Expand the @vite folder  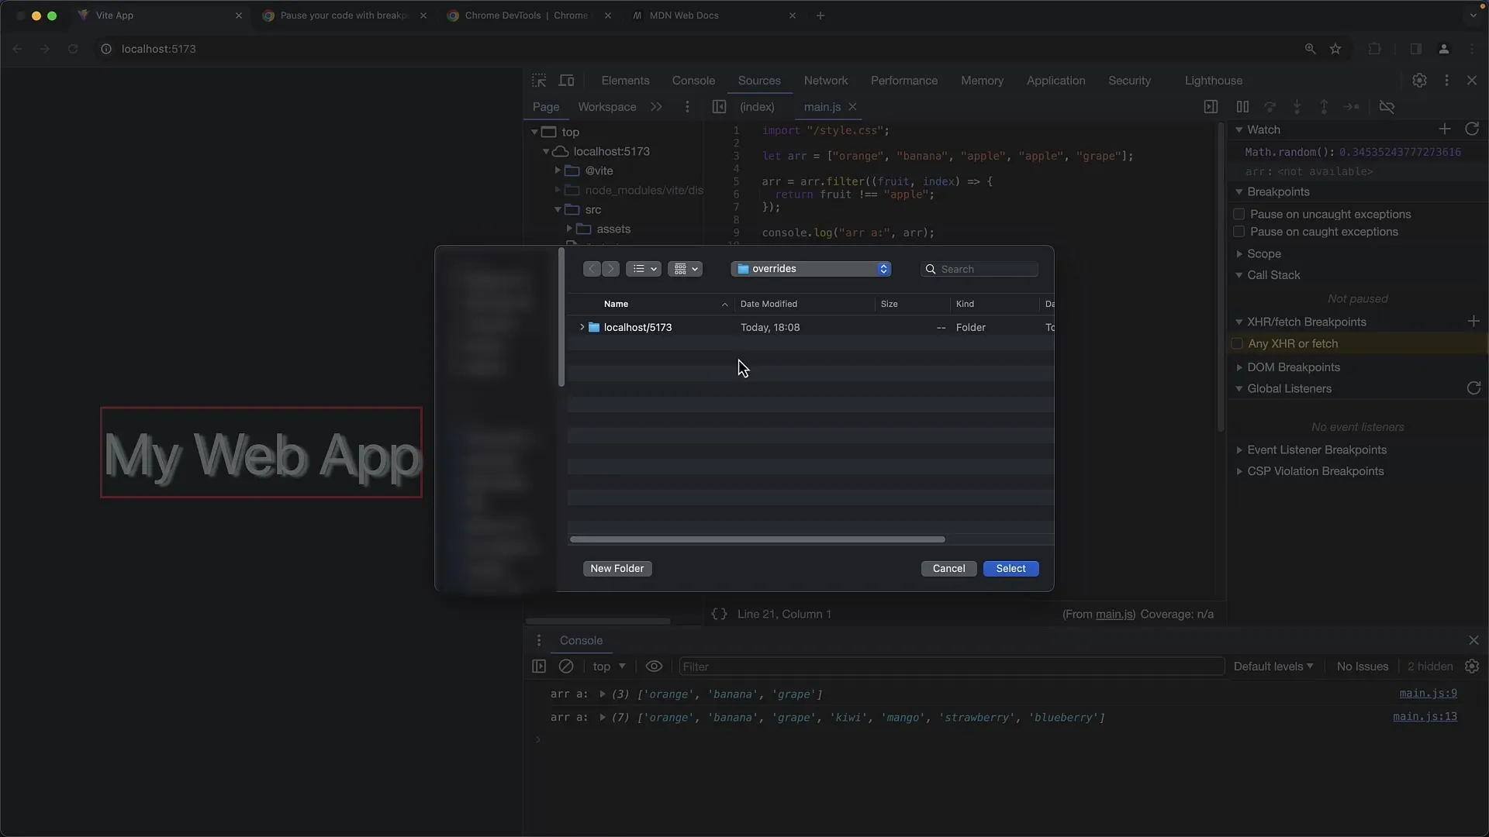click(557, 170)
